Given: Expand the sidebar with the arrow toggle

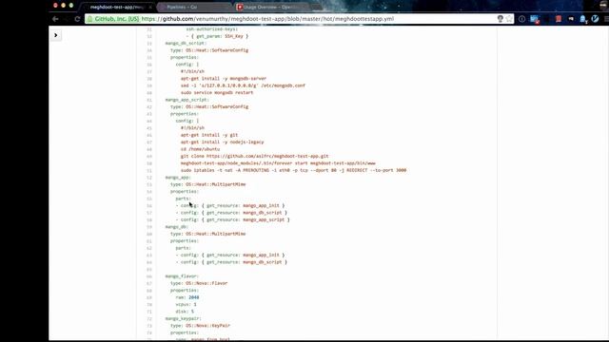Looking at the screenshot, I should click(x=55, y=35).
